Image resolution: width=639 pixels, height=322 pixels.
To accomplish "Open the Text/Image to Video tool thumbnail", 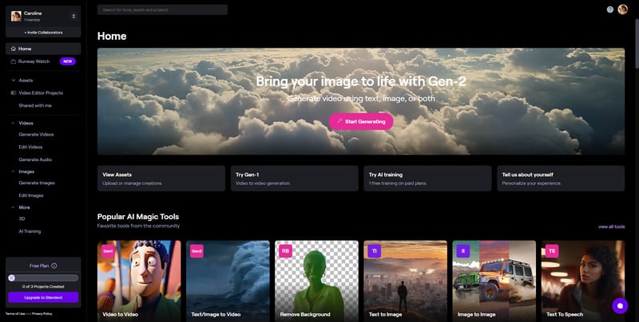I will [228, 281].
